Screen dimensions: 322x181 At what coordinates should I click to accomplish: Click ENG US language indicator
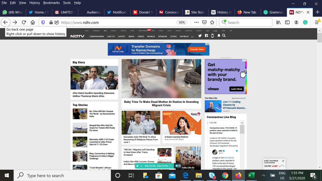tap(282, 175)
